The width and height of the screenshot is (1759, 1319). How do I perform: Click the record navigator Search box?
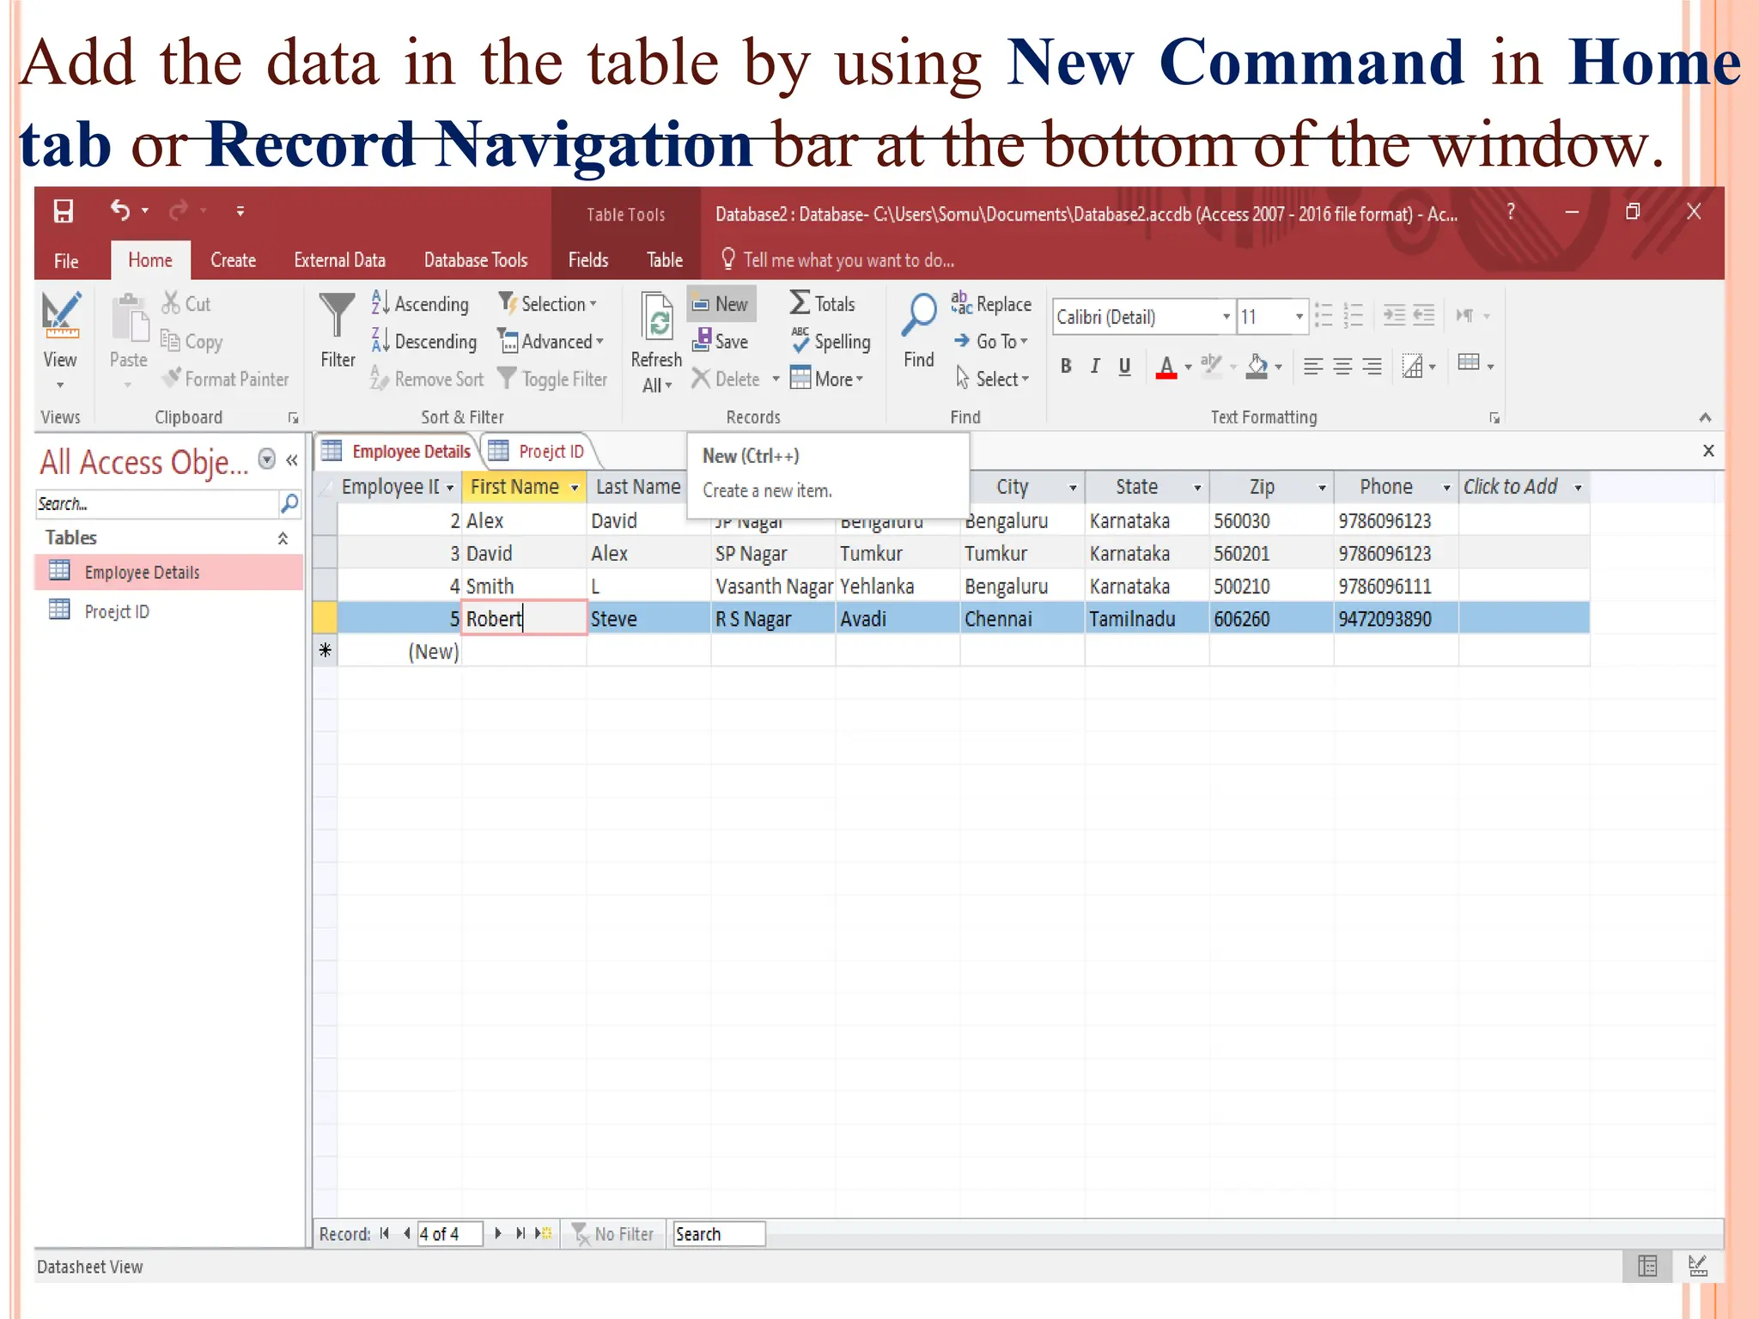(718, 1234)
